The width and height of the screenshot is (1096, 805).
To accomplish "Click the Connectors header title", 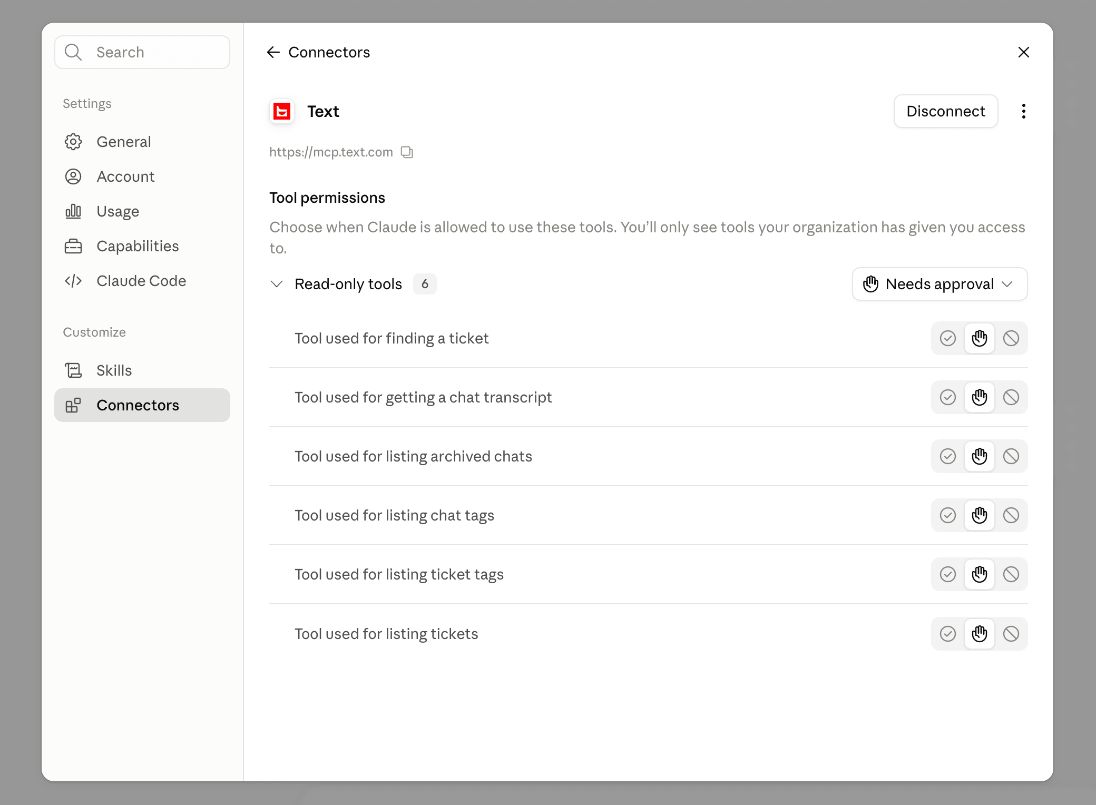I will [329, 52].
